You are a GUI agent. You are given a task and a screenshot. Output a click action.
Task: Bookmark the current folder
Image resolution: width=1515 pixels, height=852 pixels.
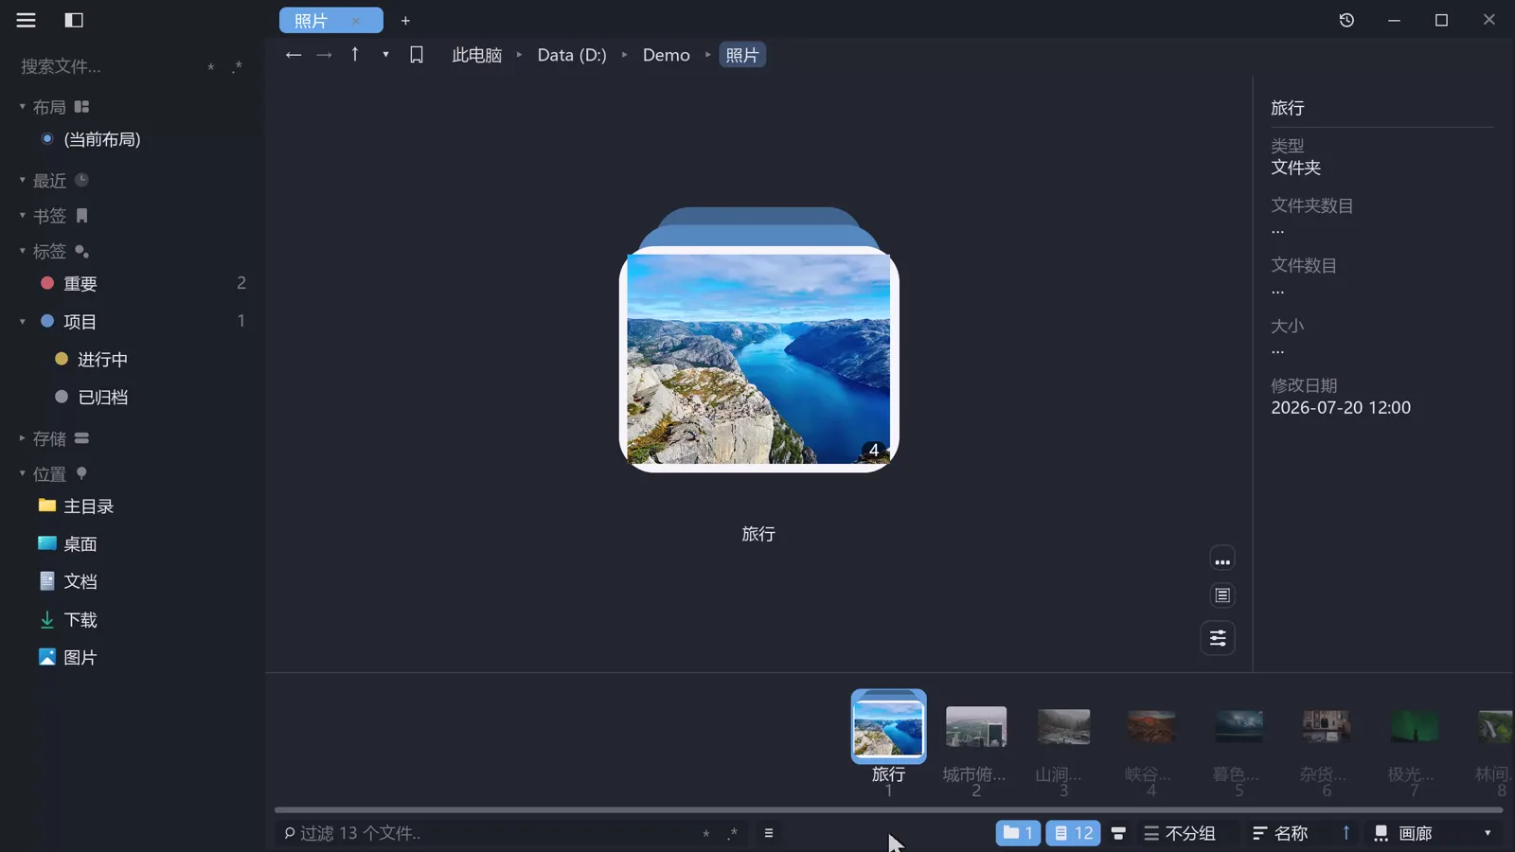[417, 55]
